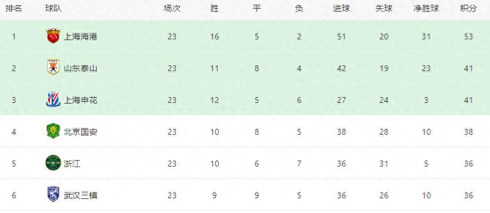
Task: Select the 失球 column header
Action: click(x=384, y=8)
